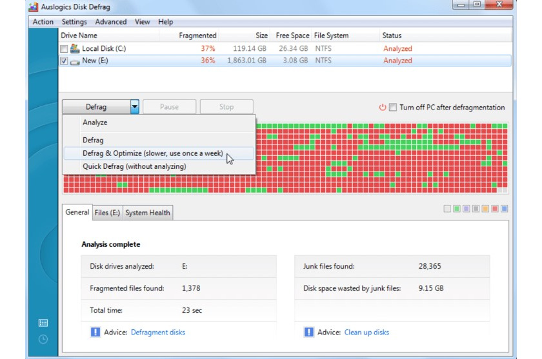This screenshot has height=359, width=542.
Task: Click the Stop button
Action: tap(226, 106)
